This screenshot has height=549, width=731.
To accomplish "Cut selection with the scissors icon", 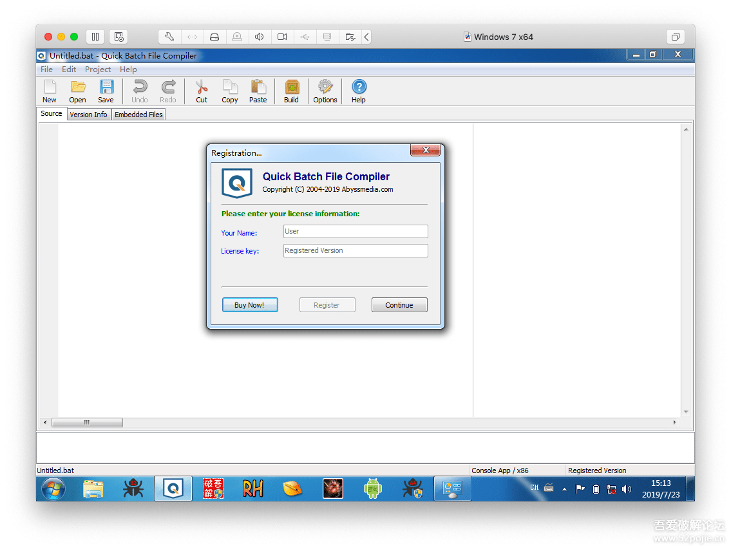I will (x=202, y=91).
